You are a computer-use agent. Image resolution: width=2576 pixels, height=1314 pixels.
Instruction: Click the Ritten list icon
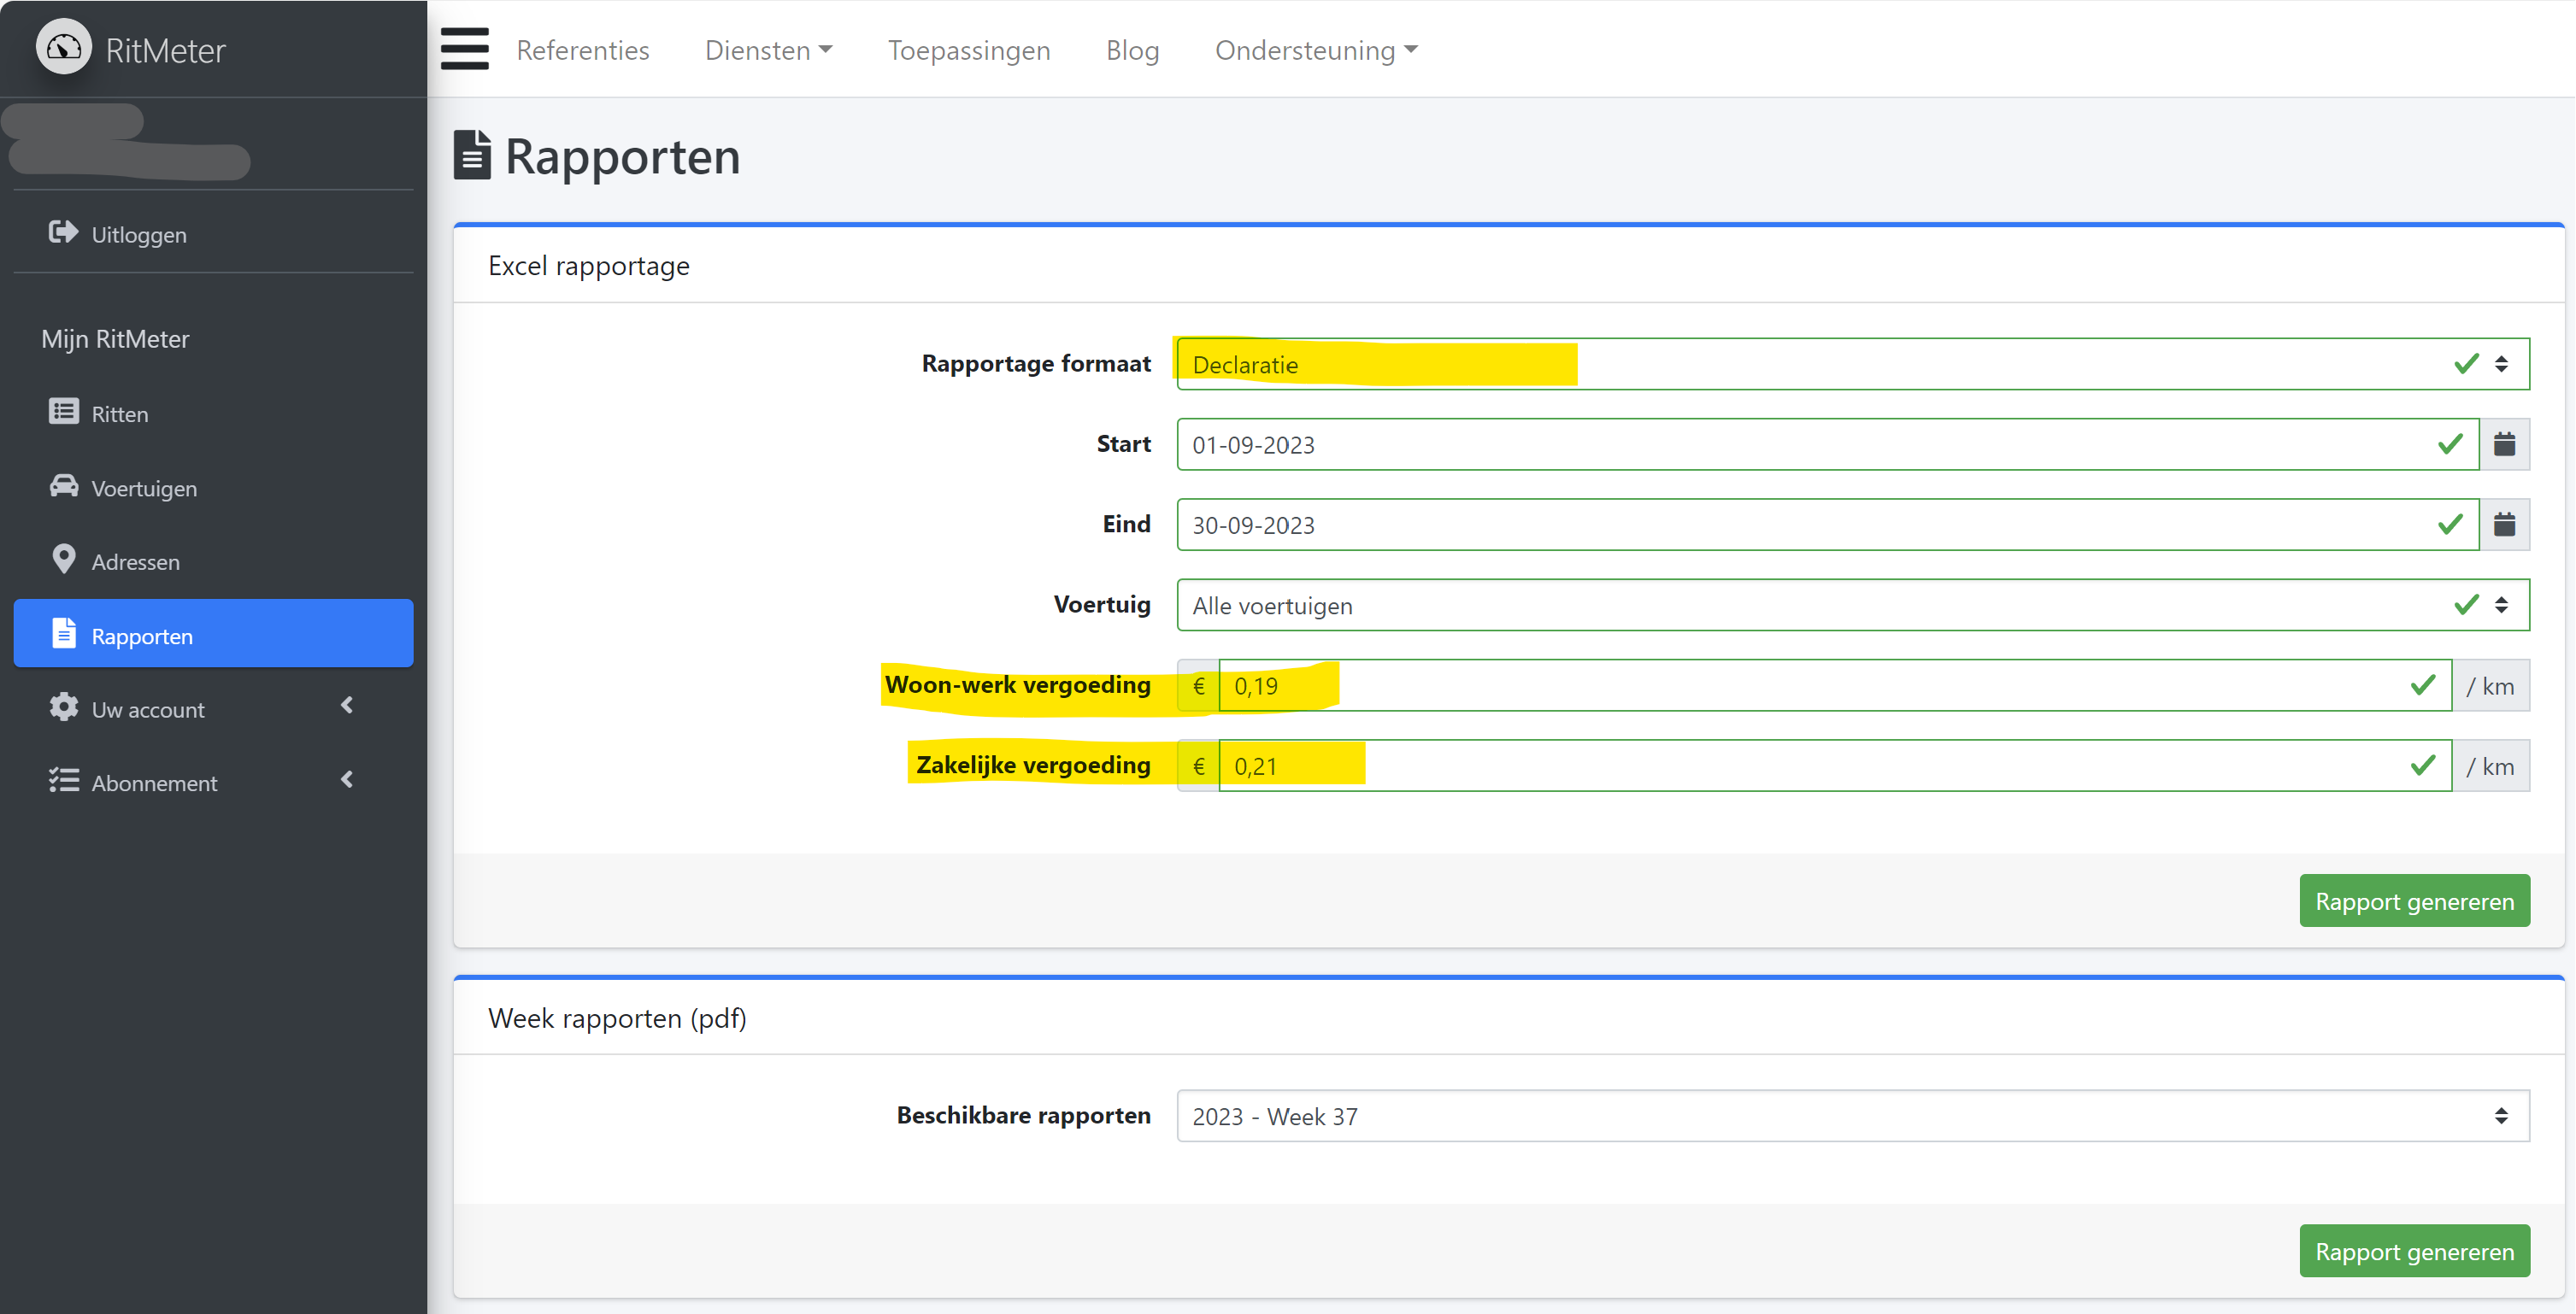coord(64,412)
